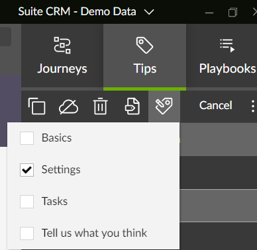Click the Playbooks list-play icon

(227, 46)
